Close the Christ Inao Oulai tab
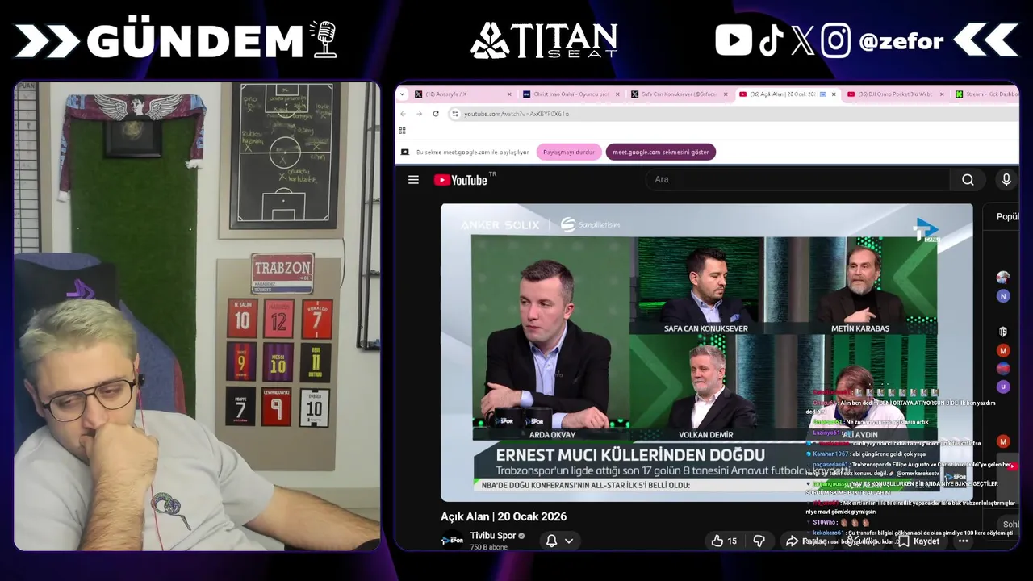Image resolution: width=1033 pixels, height=581 pixels. tap(617, 94)
